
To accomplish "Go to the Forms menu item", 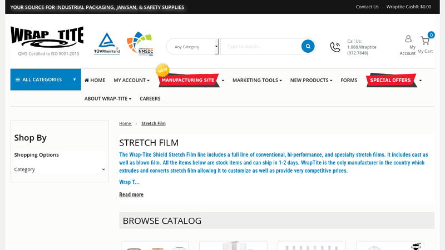I will [x=349, y=80].
